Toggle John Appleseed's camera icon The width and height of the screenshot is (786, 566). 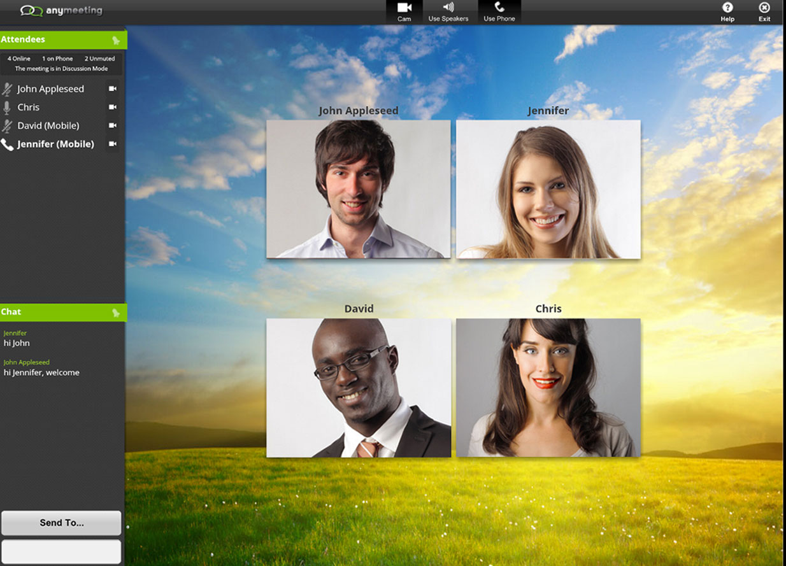click(x=113, y=88)
